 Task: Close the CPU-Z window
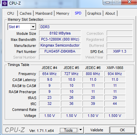[x=130, y=2]
